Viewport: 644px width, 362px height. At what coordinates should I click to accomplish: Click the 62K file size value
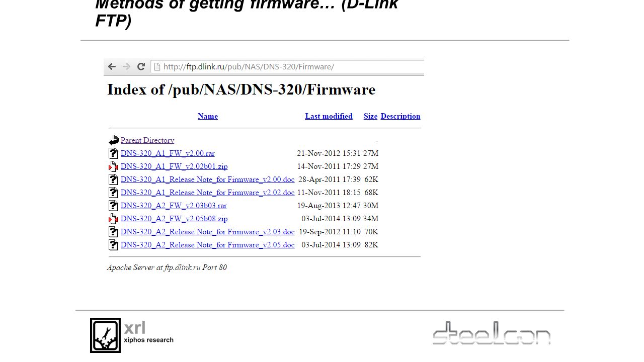(371, 179)
